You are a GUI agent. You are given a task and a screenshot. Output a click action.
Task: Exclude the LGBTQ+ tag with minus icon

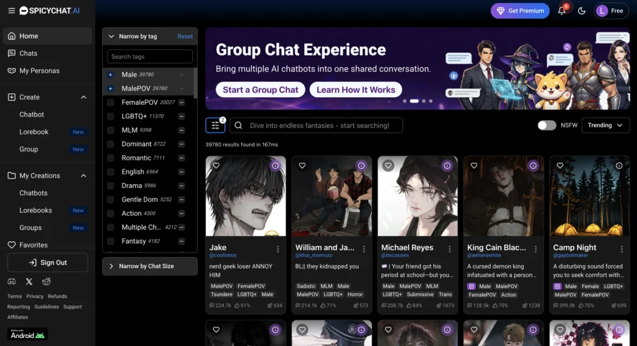182,116
